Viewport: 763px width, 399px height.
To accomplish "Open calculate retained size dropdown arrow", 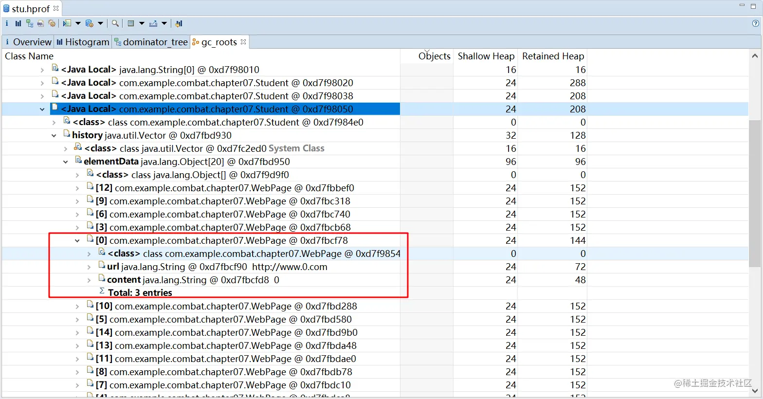I will click(142, 23).
